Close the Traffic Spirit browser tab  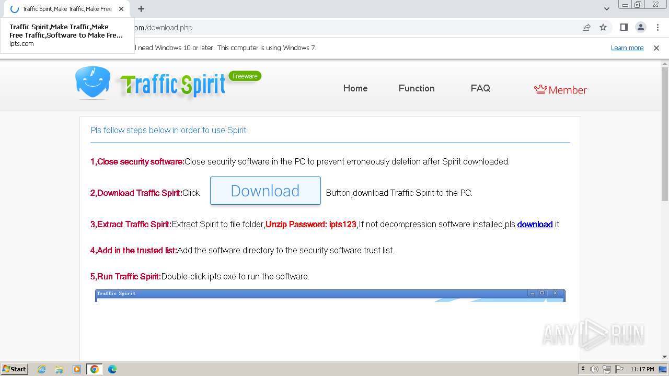(x=121, y=9)
